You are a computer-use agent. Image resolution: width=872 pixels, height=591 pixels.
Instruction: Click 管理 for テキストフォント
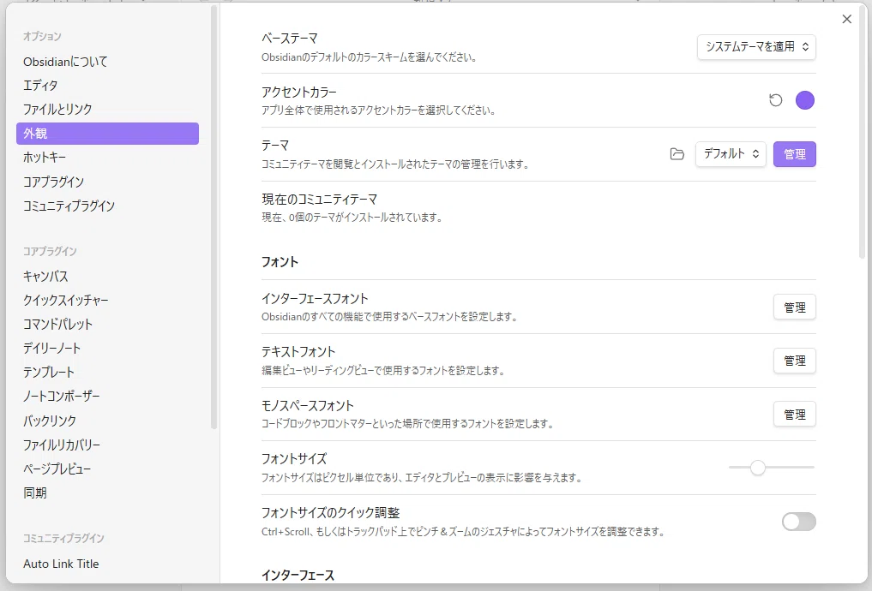(x=794, y=361)
